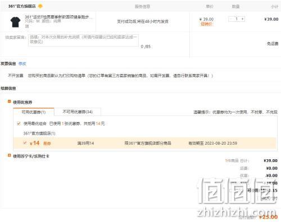
Task: Toggle 使用最优组合 checkbox
Action: click(19, 123)
